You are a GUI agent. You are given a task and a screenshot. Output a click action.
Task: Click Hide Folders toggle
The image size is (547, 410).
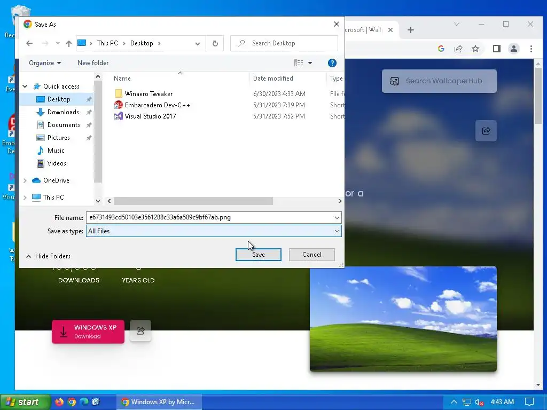[x=48, y=256]
